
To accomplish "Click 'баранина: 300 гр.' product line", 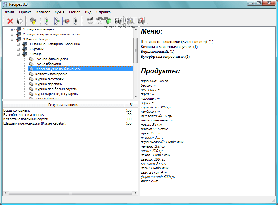I will (155, 81).
